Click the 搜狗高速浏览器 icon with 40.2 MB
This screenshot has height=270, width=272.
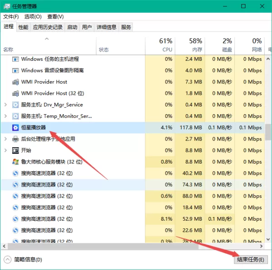point(15,174)
